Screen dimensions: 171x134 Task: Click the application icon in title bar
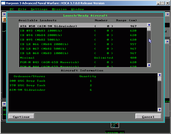point(3,3)
